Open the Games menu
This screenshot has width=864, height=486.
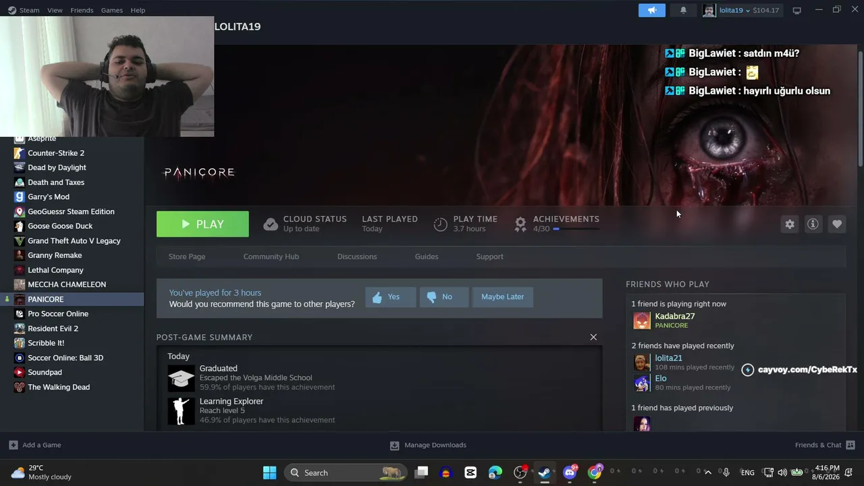(111, 10)
